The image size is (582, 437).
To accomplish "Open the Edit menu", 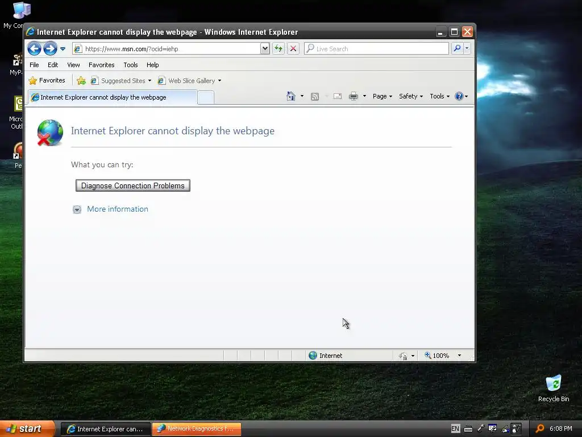I will tap(53, 65).
